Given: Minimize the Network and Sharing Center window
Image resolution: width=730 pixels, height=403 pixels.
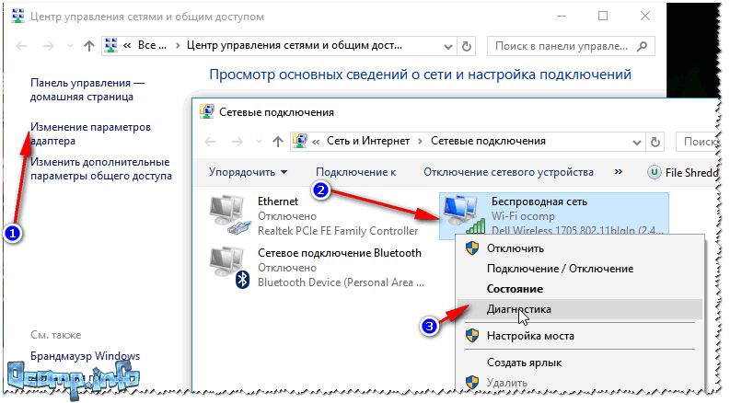Looking at the screenshot, I should 562,16.
